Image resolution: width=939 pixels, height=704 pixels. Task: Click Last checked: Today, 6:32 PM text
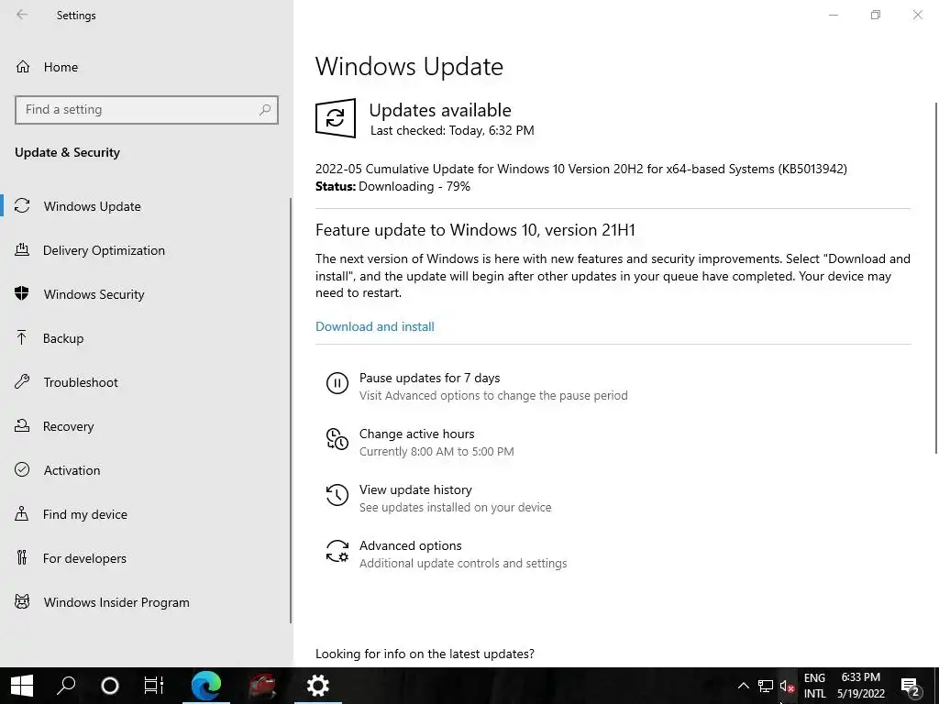pos(452,130)
